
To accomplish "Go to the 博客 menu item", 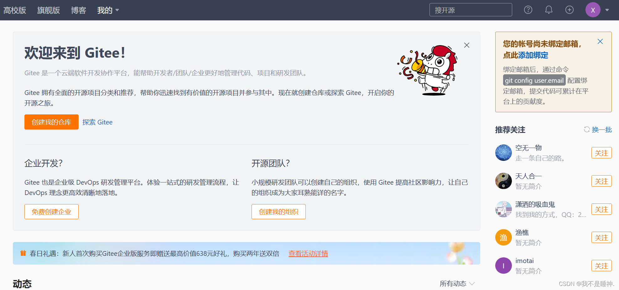I will click(x=79, y=10).
